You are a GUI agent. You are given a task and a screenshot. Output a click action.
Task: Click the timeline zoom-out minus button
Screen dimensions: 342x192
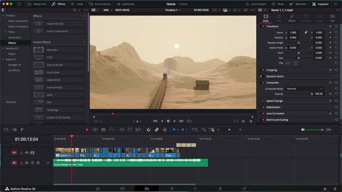tap(218, 129)
